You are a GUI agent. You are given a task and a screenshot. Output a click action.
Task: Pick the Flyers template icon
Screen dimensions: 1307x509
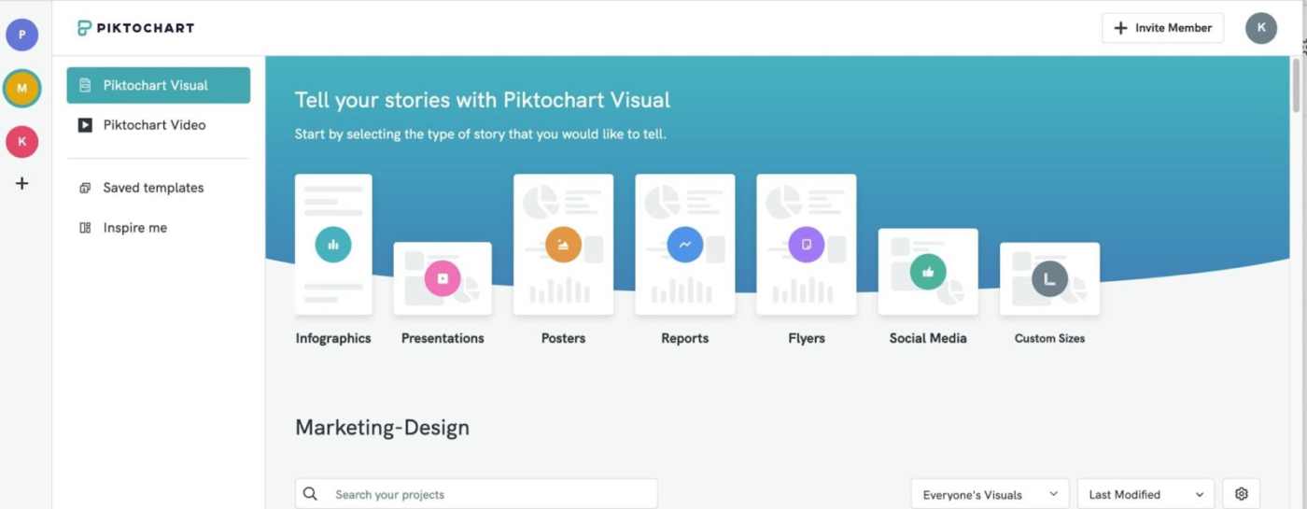tap(806, 245)
